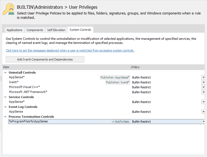
Task: Open policy dropdown for AppSense* uninstall control
Action: click(x=203, y=77)
